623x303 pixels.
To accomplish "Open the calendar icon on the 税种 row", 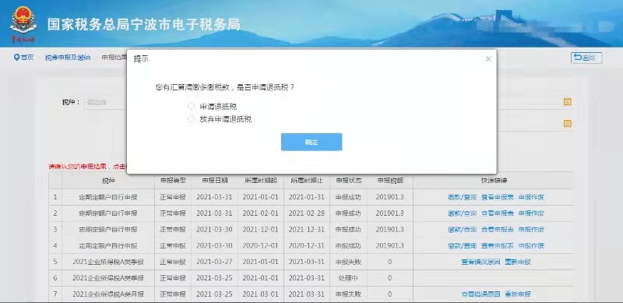I will click(568, 102).
